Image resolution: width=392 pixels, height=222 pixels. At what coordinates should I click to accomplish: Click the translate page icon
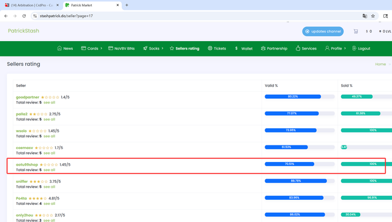[365, 16]
